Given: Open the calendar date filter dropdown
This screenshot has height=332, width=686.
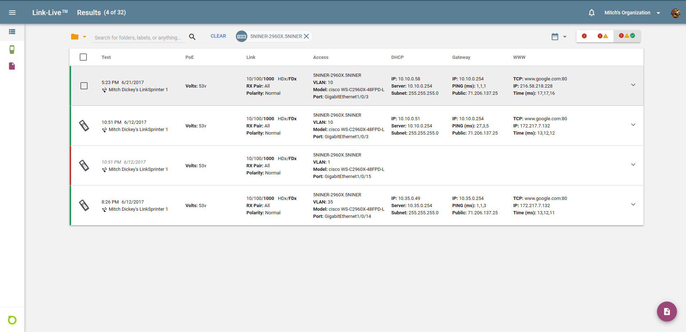Looking at the screenshot, I should (x=559, y=37).
